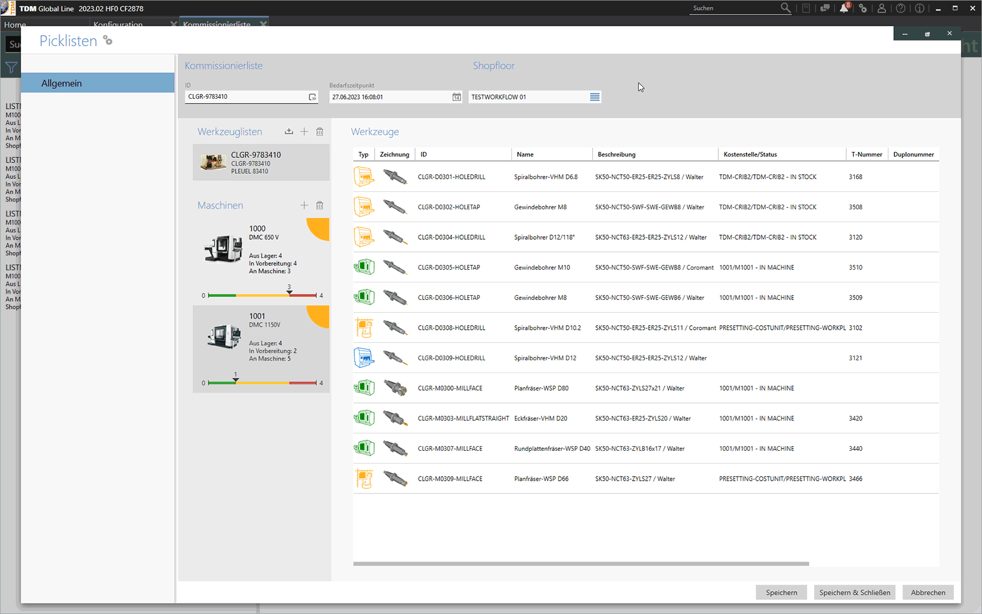Click the status slider of machine 1000
This screenshot has width=982, height=614.
tap(262, 295)
